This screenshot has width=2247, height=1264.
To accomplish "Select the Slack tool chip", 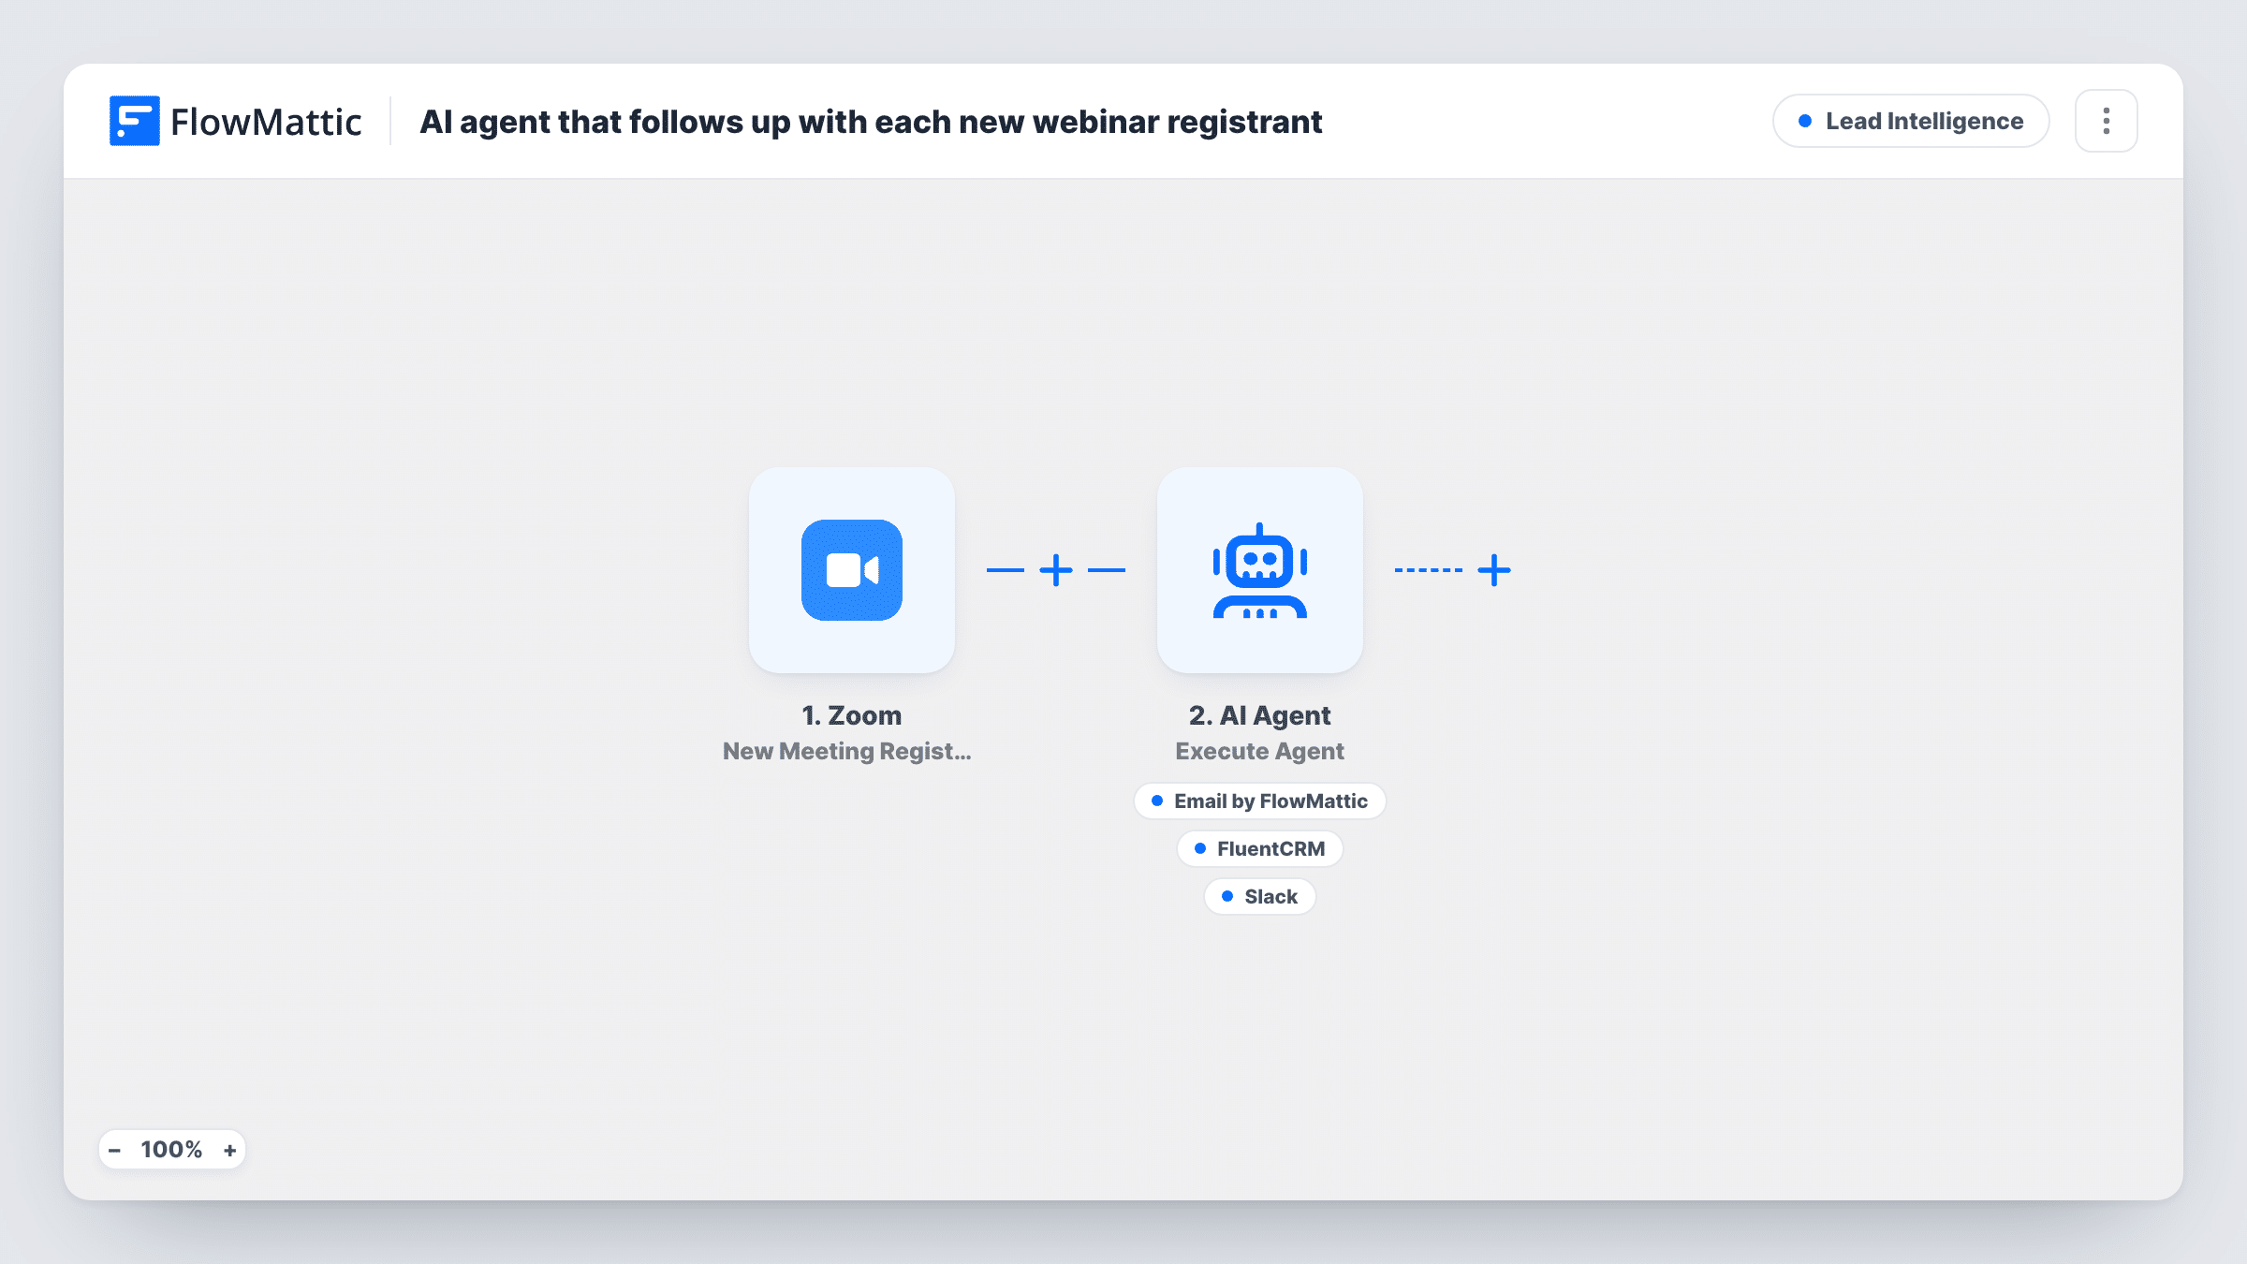I will 1259,897.
